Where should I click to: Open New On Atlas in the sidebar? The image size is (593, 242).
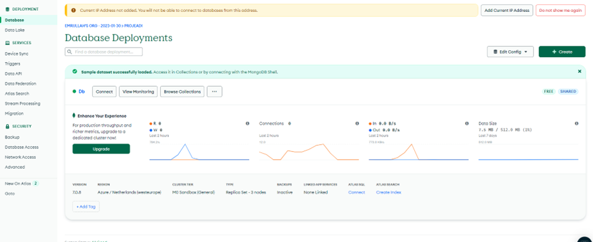pyautogui.click(x=18, y=184)
